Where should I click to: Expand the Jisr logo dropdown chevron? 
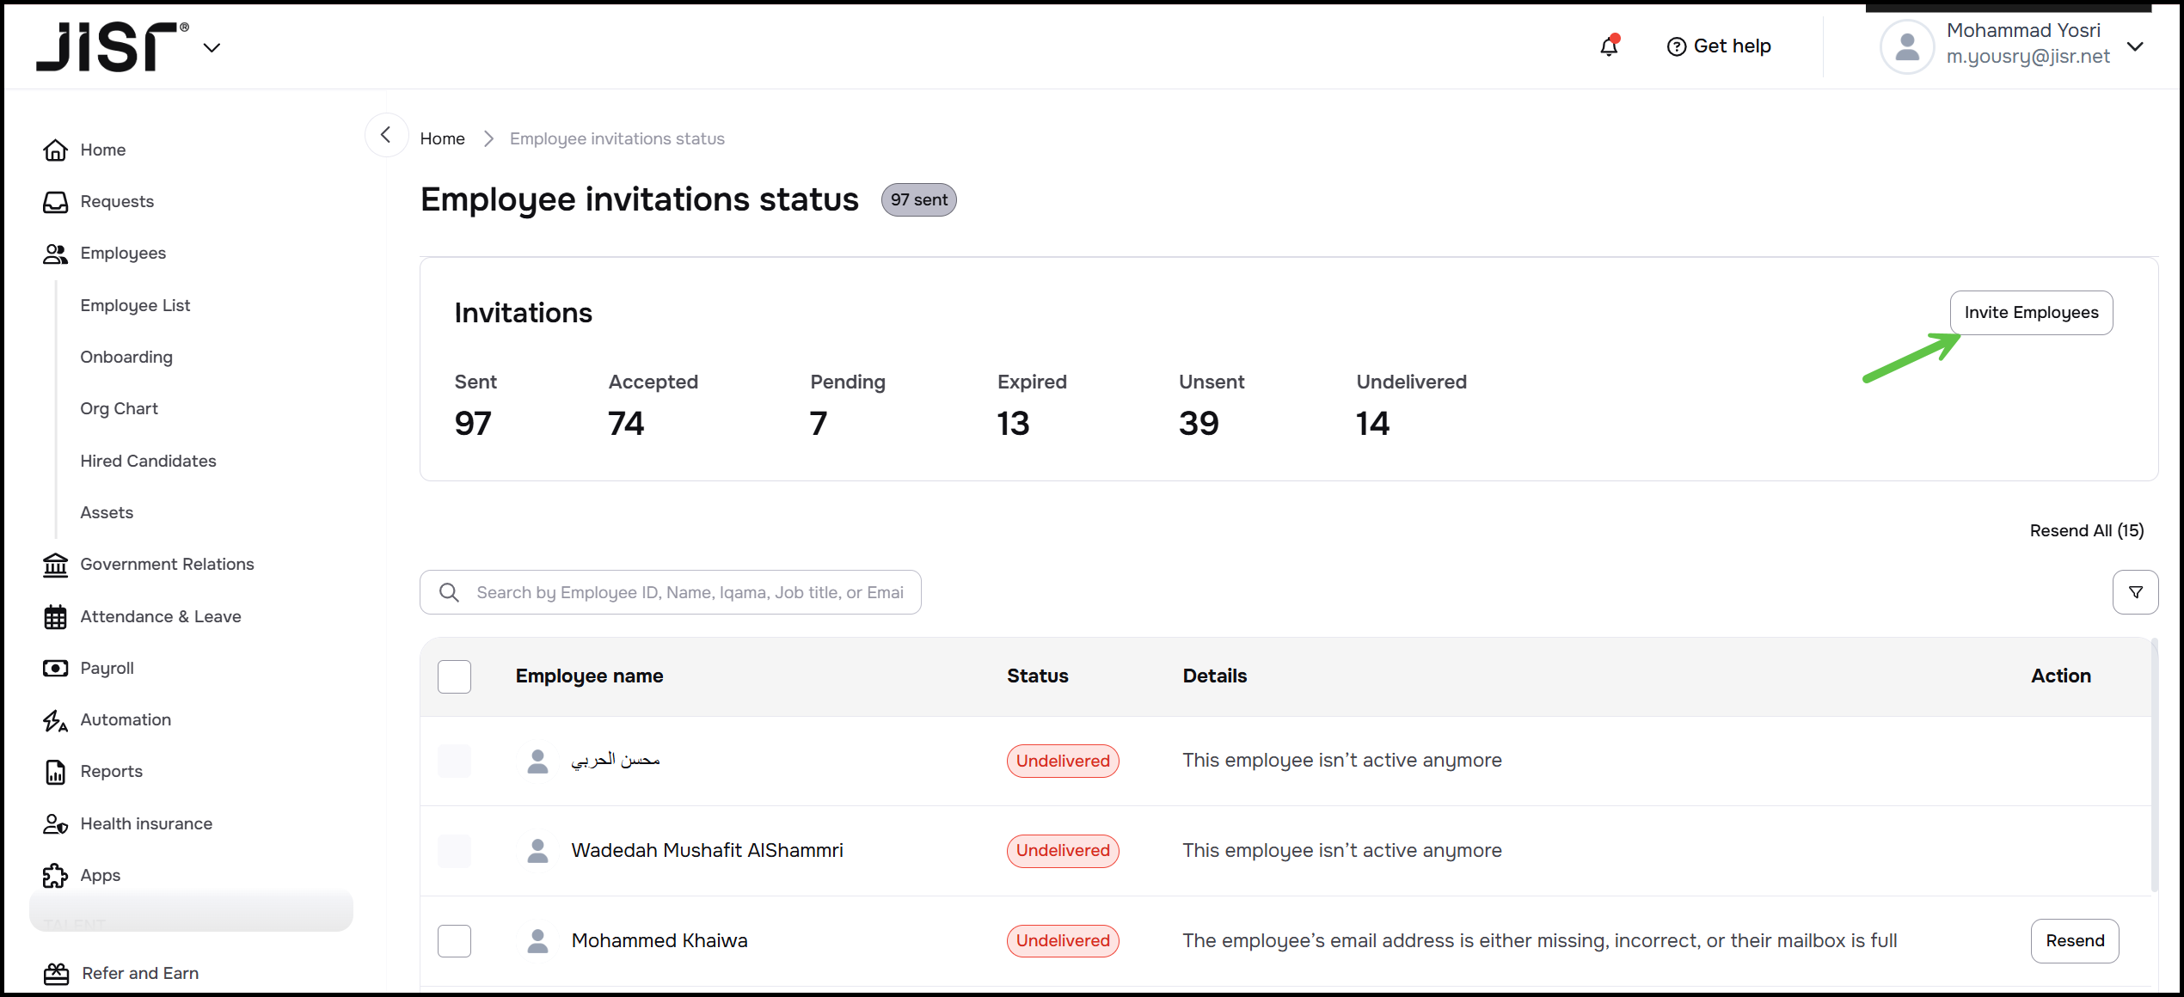[x=212, y=48]
